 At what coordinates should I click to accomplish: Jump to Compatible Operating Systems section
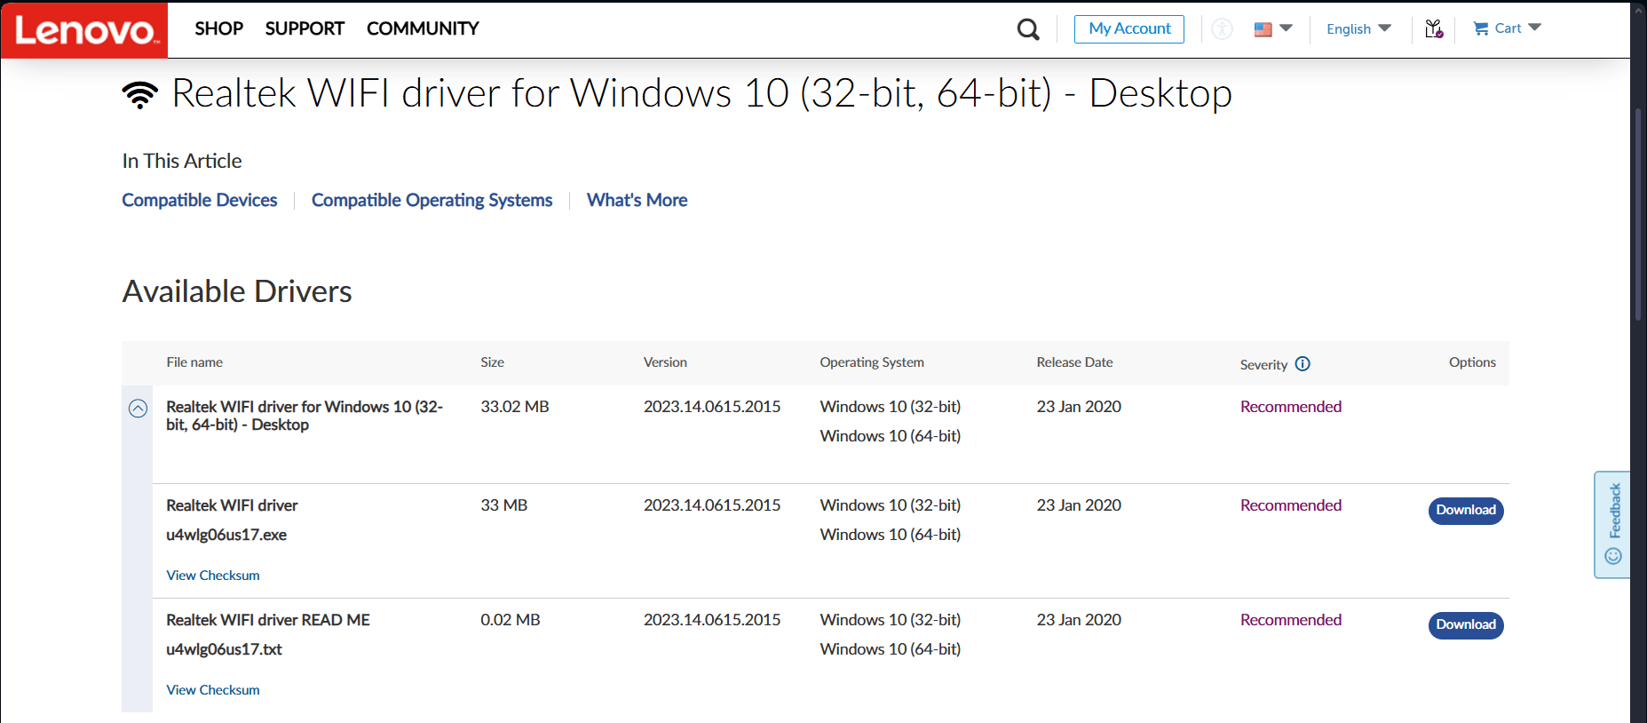click(432, 200)
